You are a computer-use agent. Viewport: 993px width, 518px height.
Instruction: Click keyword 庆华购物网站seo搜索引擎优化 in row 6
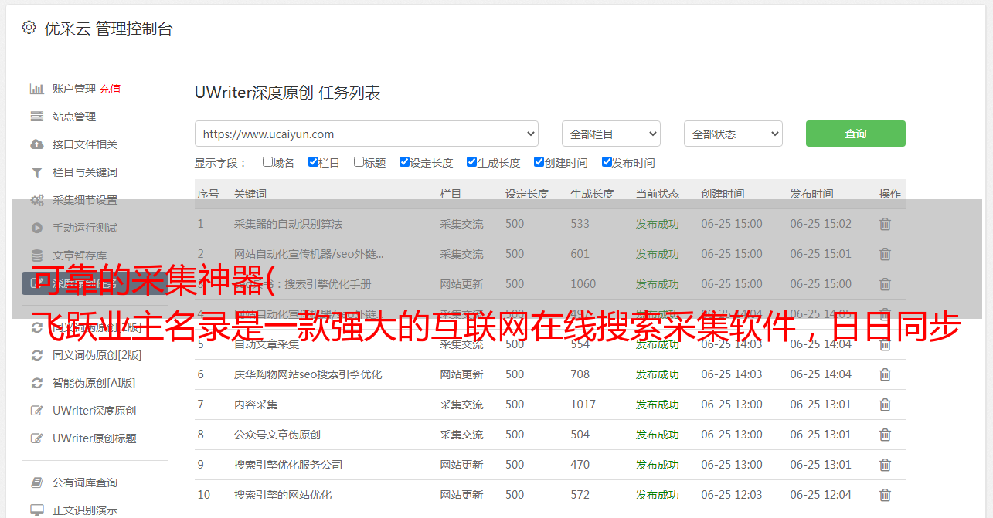tap(308, 374)
